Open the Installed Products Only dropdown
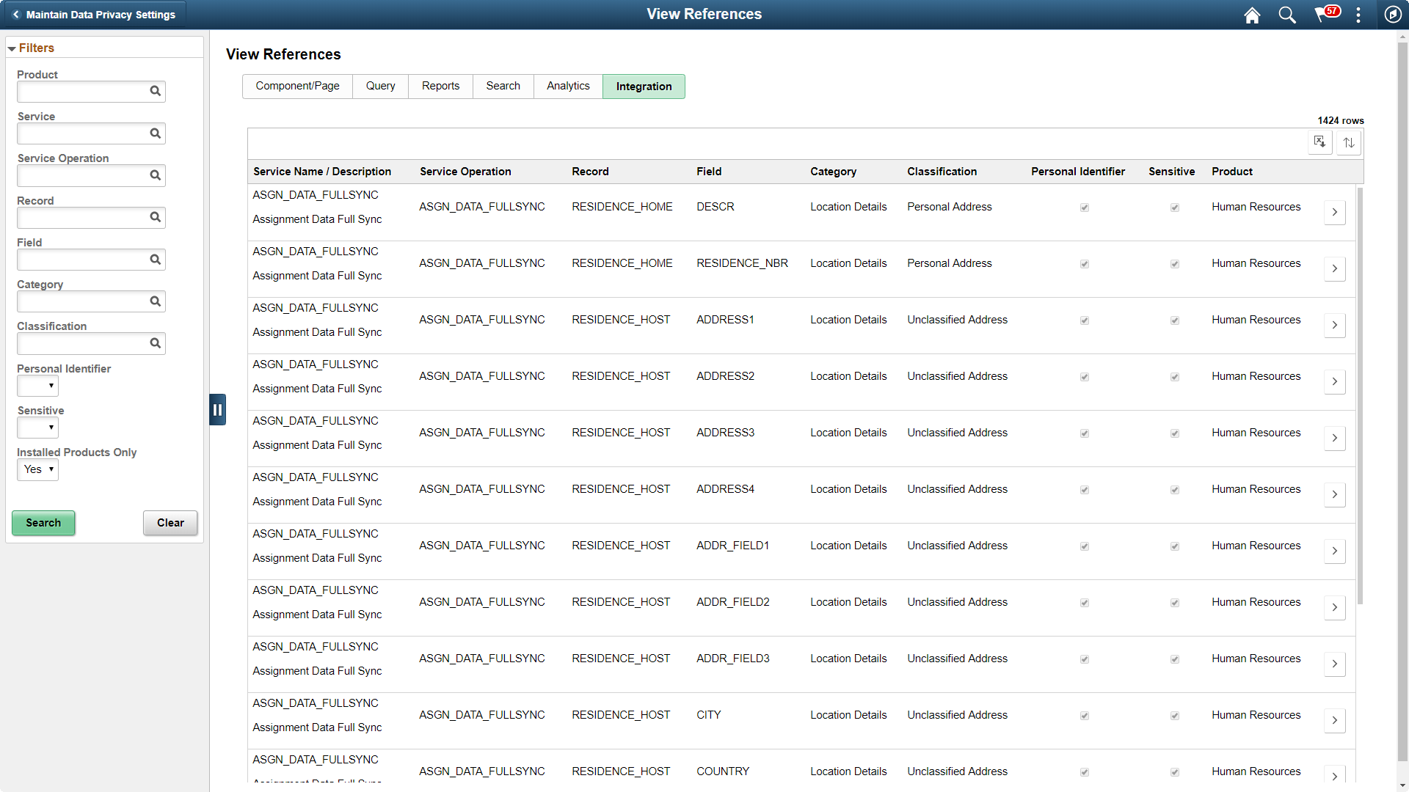 (37, 469)
